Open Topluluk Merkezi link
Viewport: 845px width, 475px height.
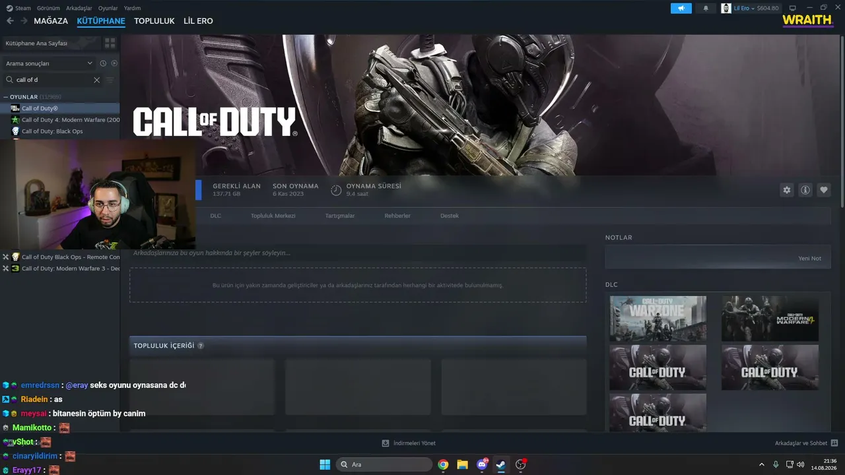[x=273, y=216]
